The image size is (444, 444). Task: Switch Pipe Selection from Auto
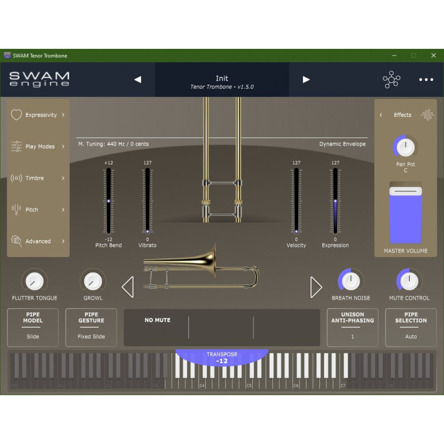[x=410, y=336]
